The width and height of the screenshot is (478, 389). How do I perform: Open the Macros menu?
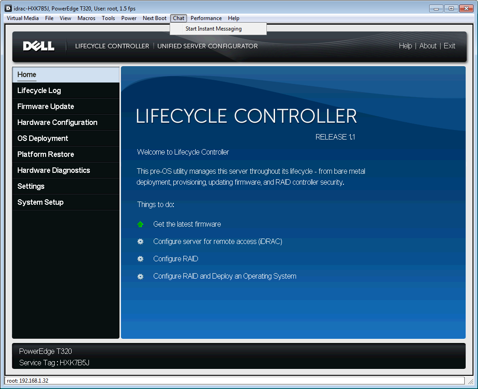click(x=86, y=18)
